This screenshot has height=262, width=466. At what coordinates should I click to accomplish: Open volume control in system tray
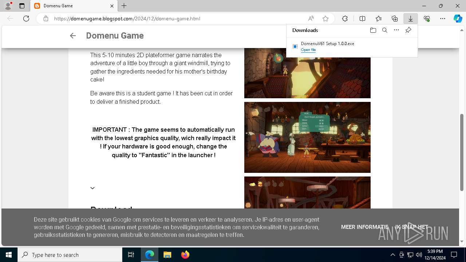coord(419,255)
